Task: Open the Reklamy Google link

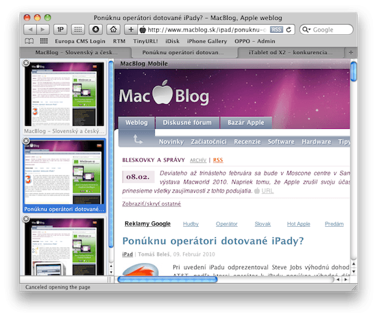Action: (147, 224)
